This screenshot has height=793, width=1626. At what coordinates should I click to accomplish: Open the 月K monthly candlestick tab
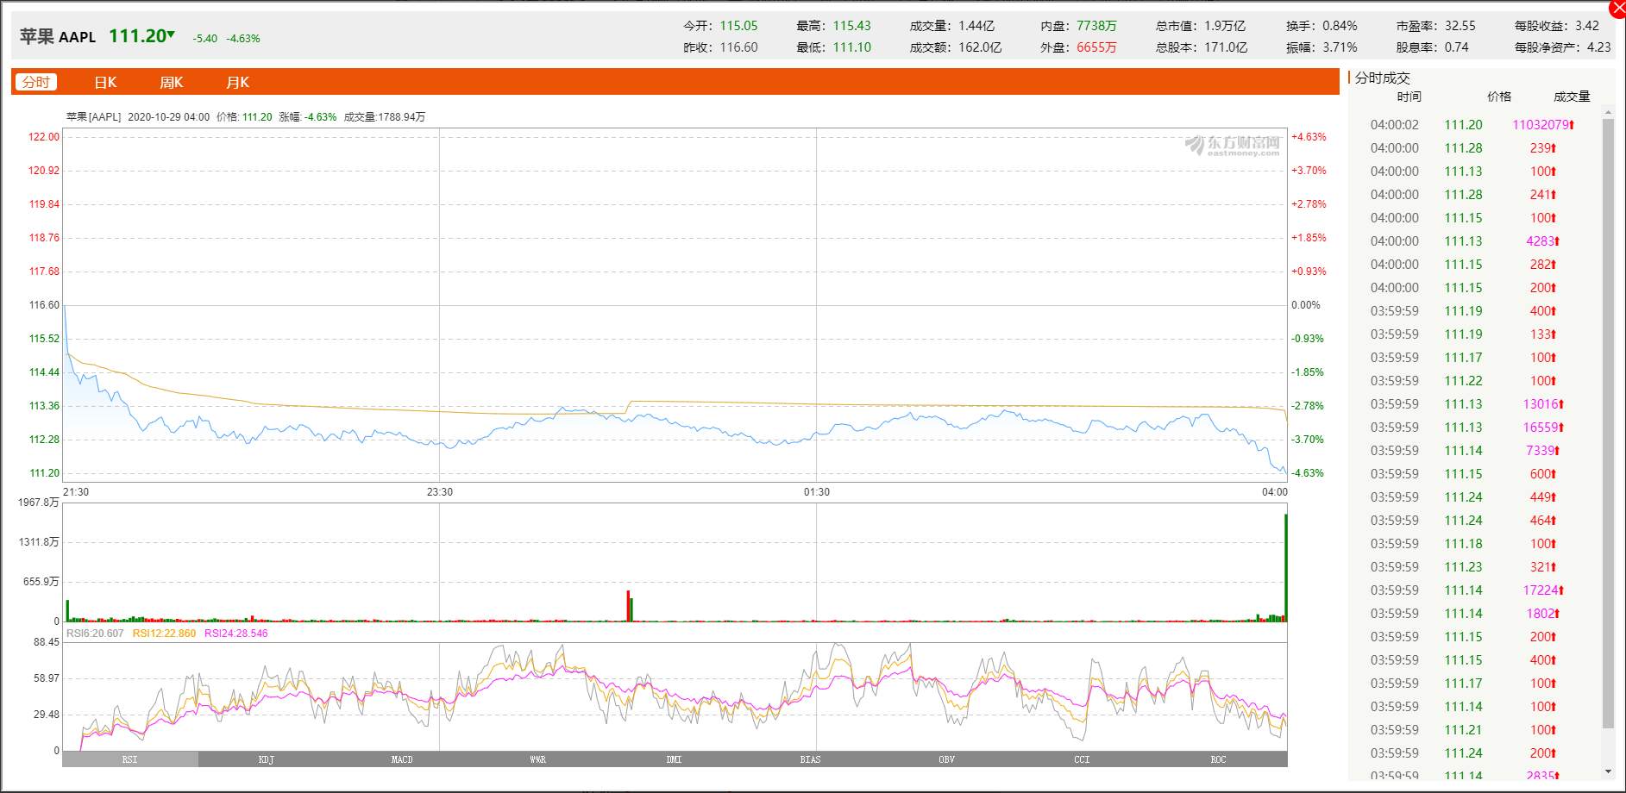[237, 82]
